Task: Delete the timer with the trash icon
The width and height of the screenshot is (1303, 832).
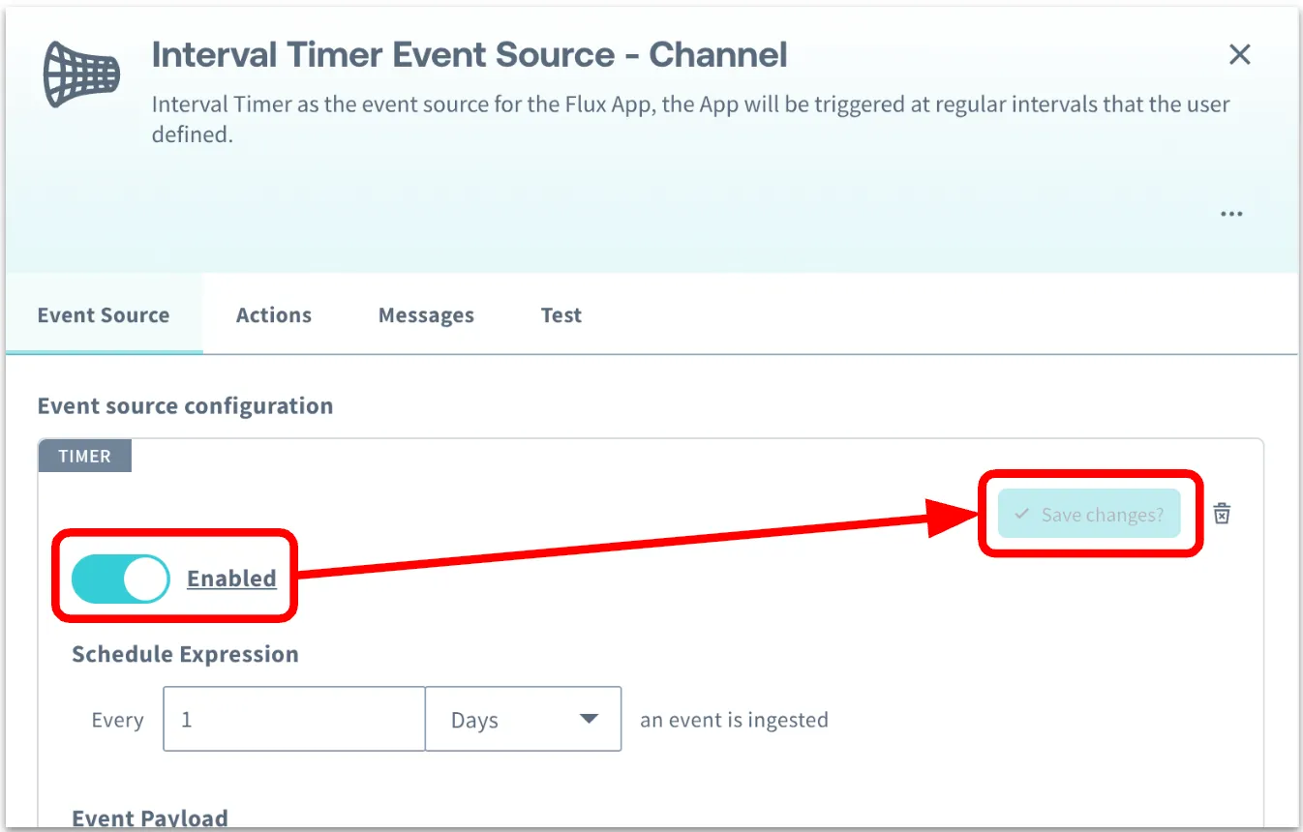Action: point(1223,513)
